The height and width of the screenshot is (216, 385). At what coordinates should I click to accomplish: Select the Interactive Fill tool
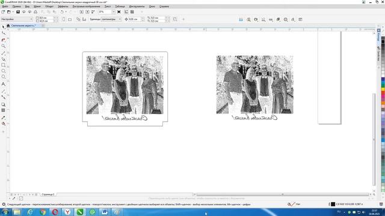pos(3,124)
